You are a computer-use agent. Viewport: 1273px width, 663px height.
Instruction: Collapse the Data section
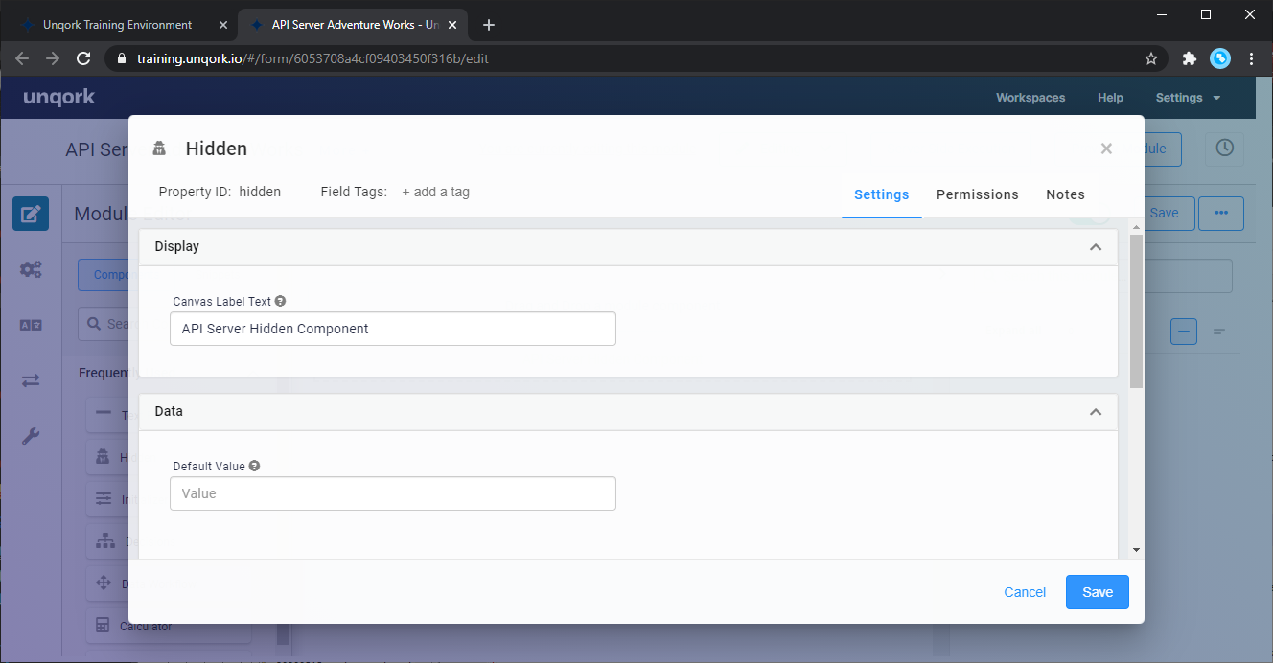tap(1096, 412)
